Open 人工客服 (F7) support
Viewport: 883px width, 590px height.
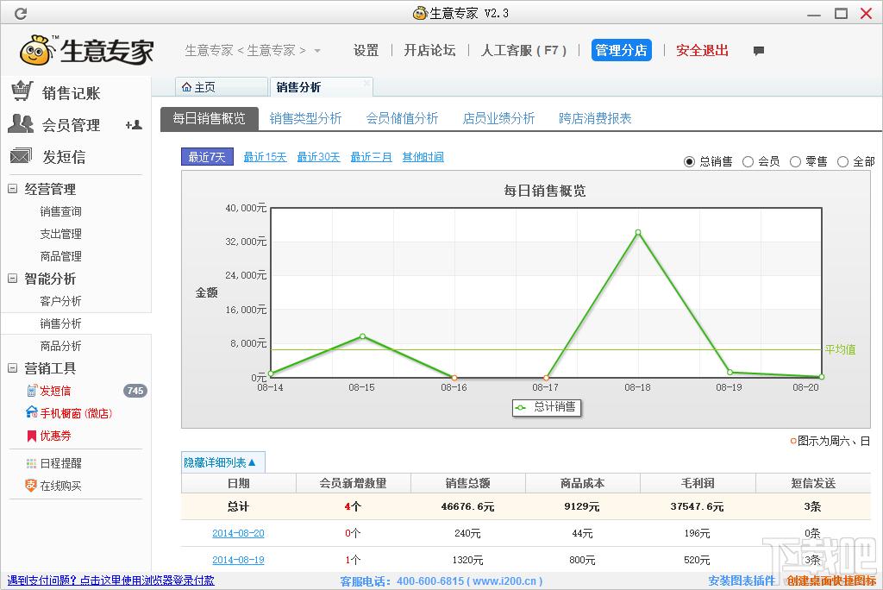pos(523,50)
